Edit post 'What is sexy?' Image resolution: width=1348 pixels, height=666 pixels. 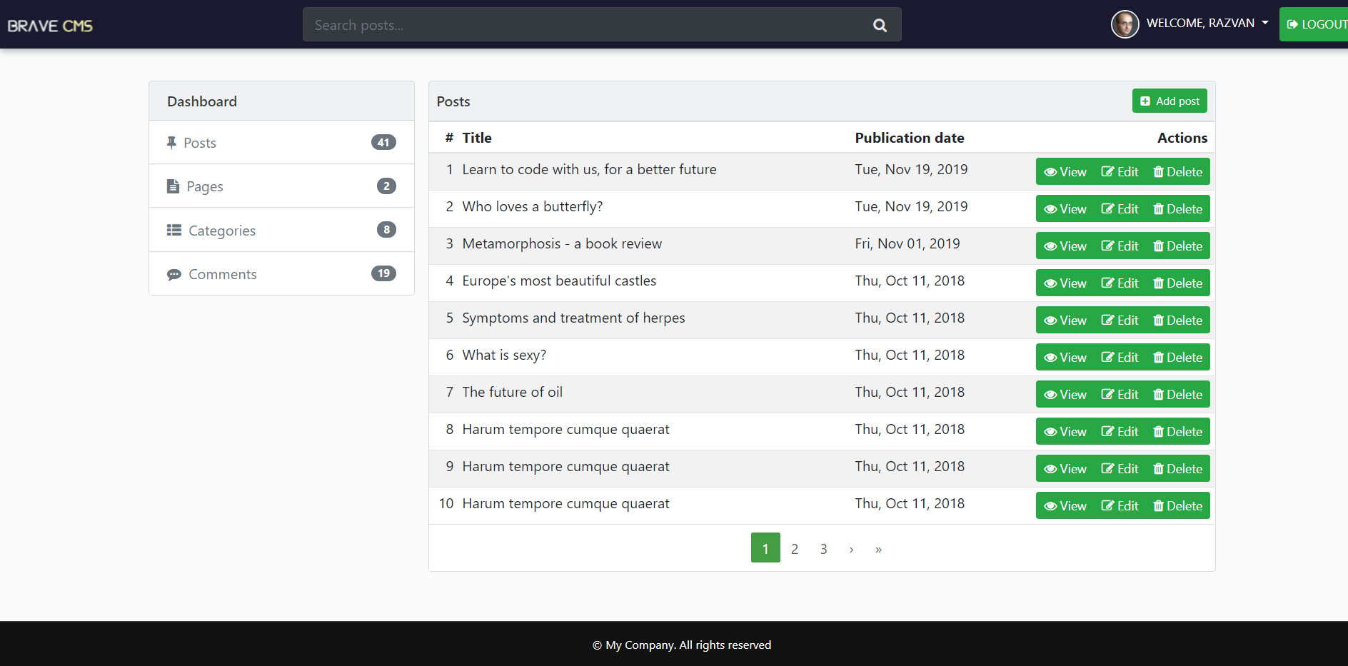pyautogui.click(x=1120, y=357)
